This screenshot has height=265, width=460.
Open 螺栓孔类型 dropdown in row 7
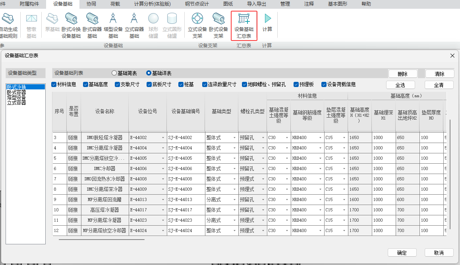(x=263, y=179)
